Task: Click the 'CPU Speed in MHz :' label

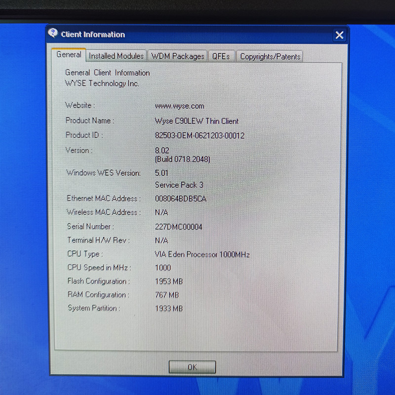Action: coord(99,267)
